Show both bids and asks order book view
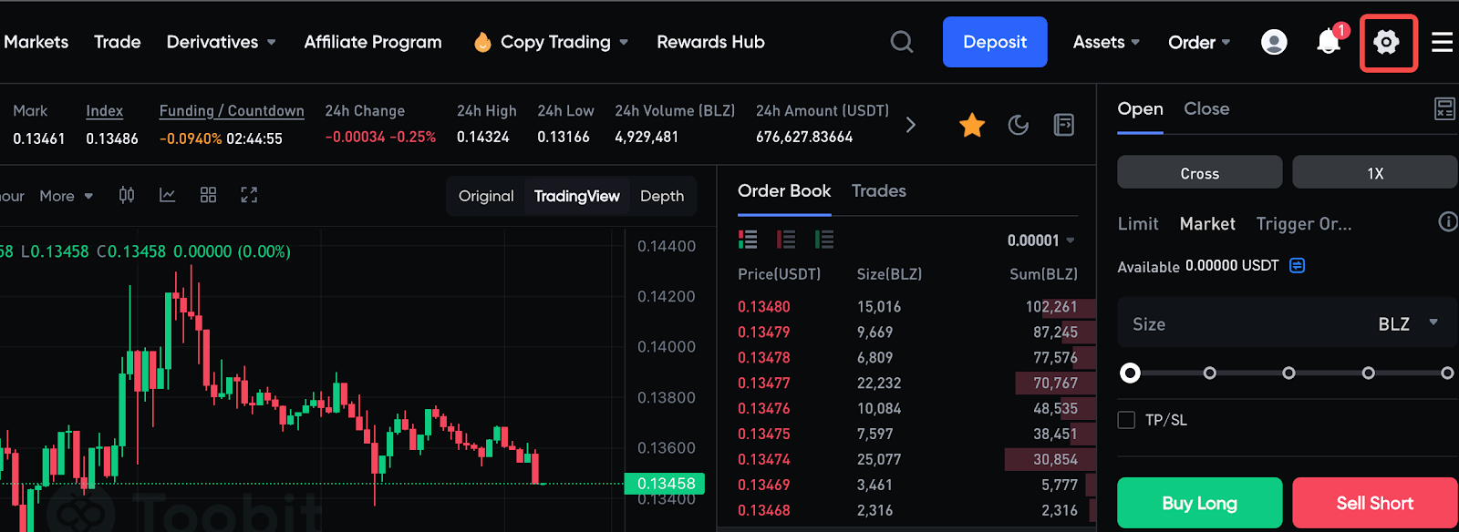 pos(748,240)
